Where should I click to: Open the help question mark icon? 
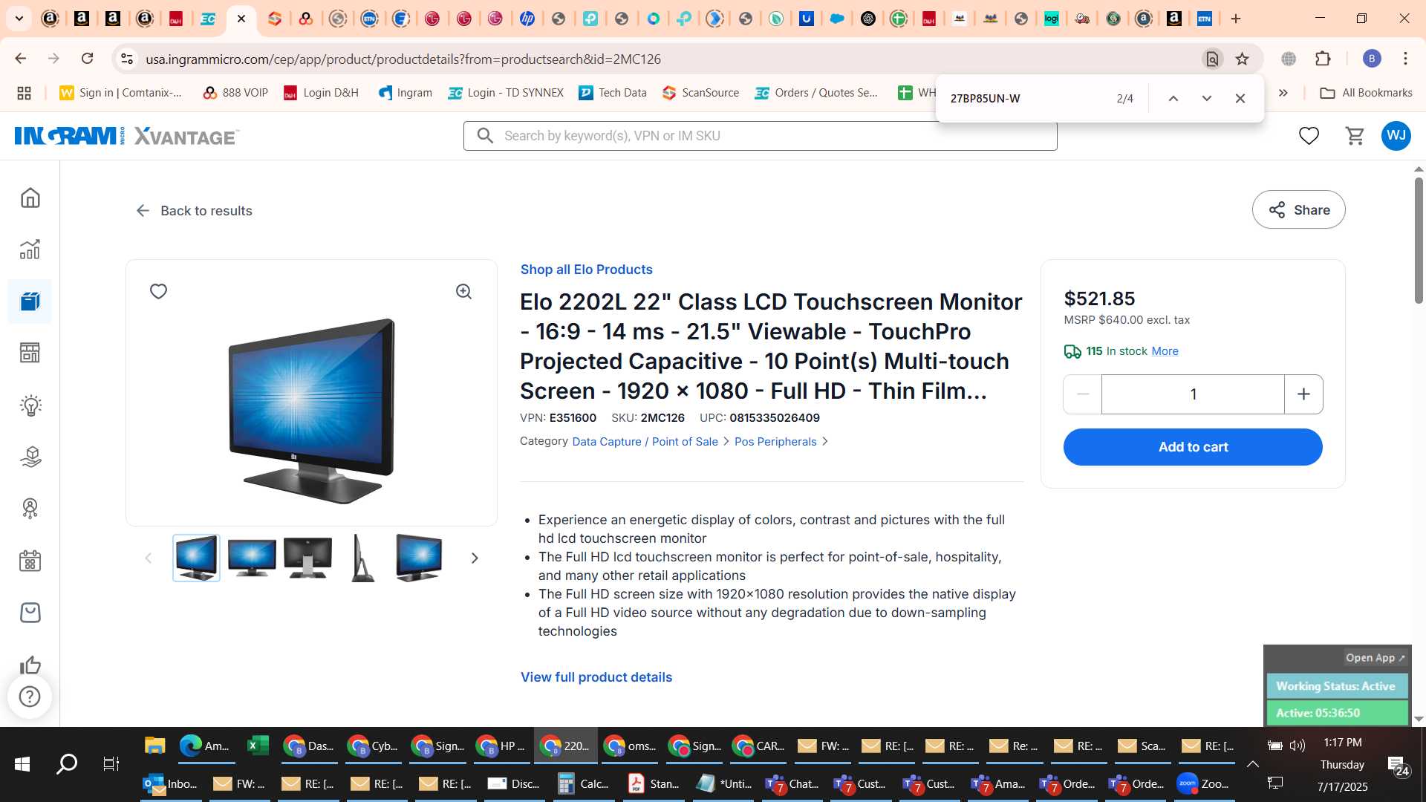pyautogui.click(x=30, y=697)
